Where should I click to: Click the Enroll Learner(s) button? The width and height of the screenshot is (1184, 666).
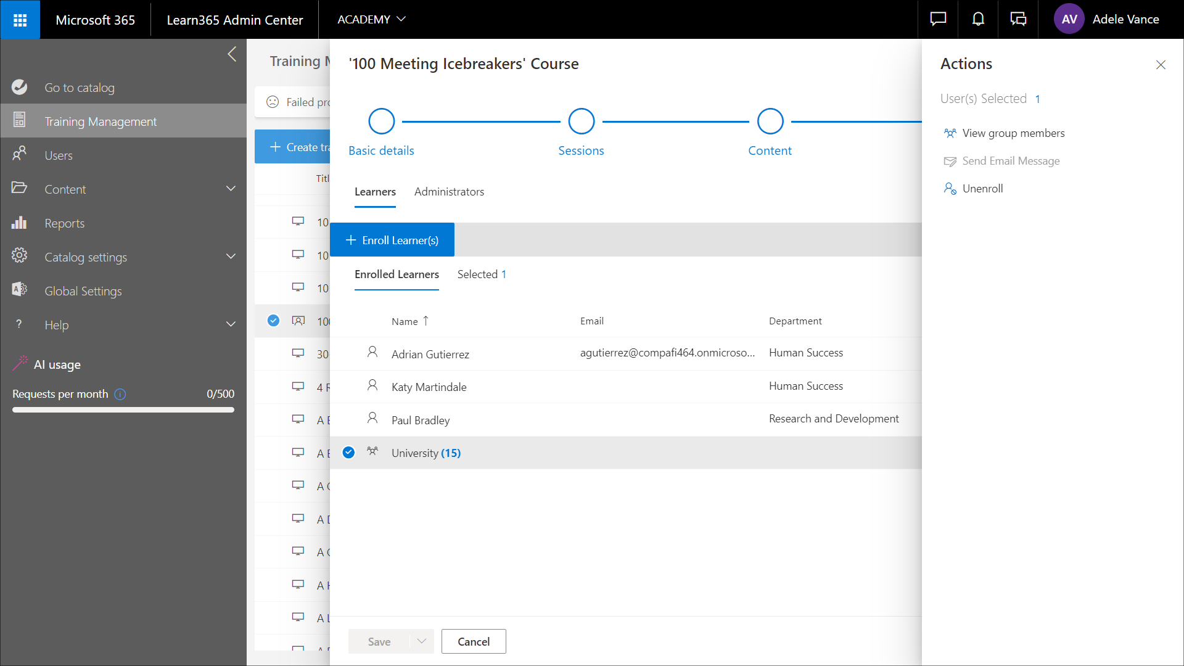click(x=392, y=240)
